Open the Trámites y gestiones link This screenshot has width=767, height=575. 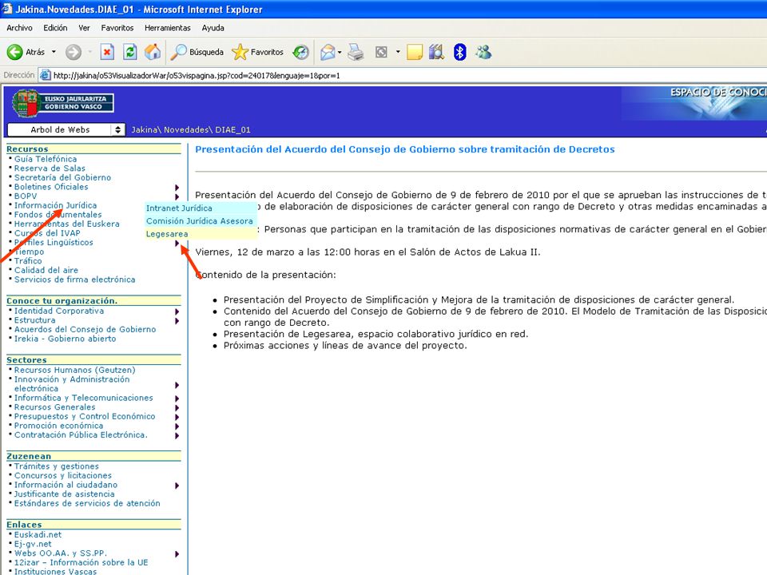[x=56, y=466]
